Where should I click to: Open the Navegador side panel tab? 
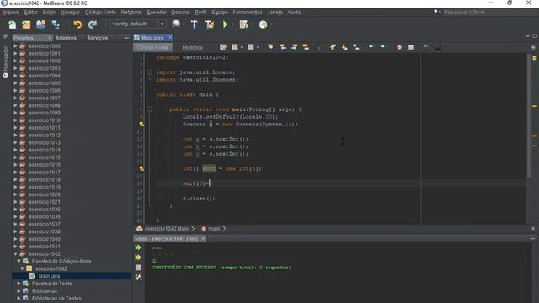click(6, 61)
